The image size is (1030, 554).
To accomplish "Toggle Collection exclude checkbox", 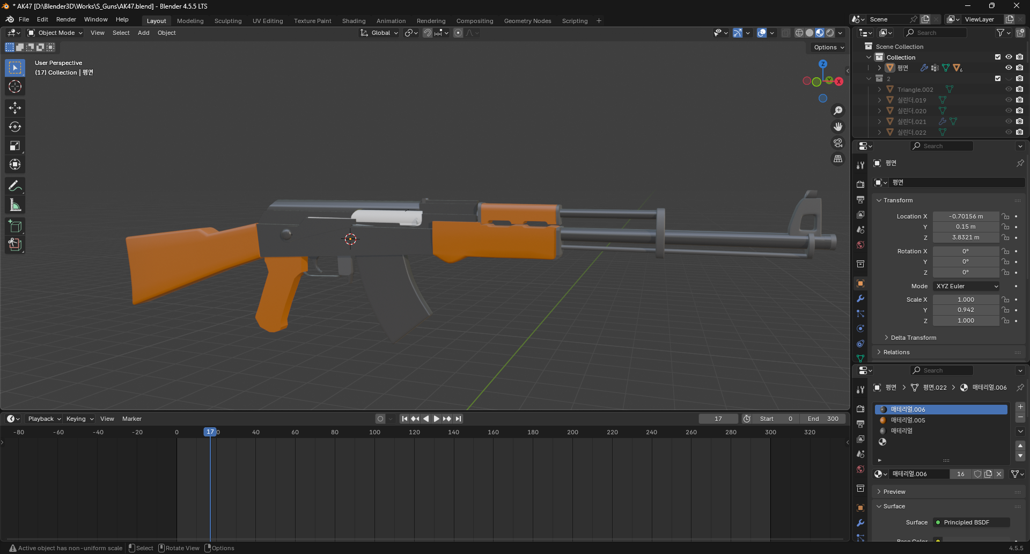I will [x=998, y=57].
